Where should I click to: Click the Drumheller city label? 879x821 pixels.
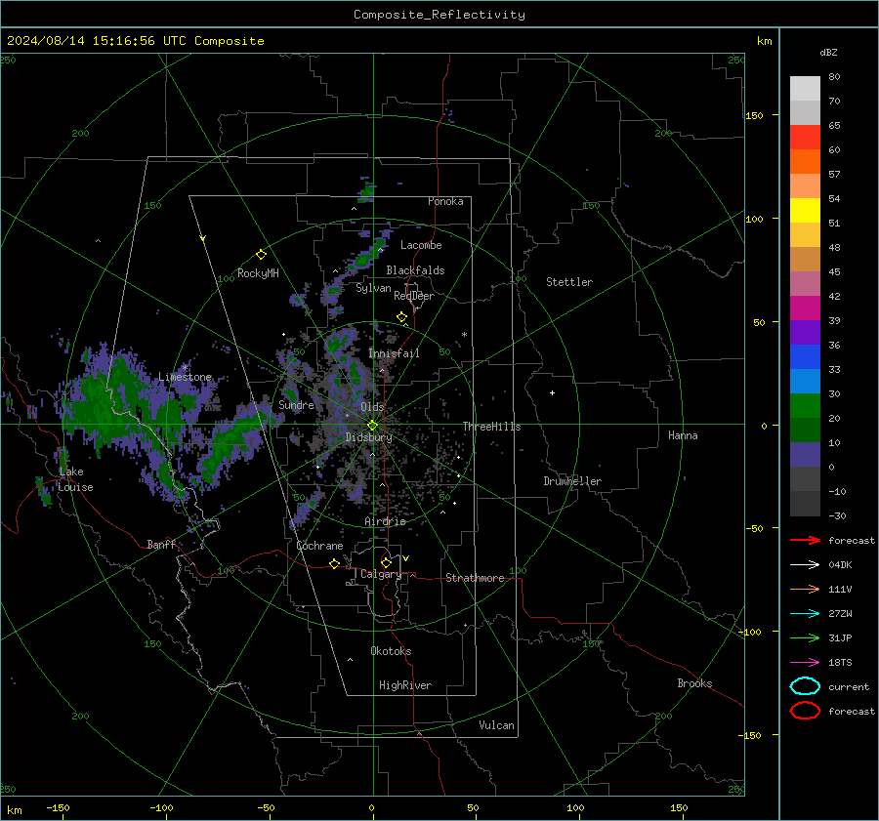572,481
